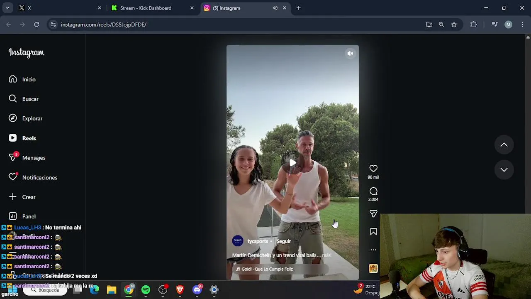The height and width of the screenshot is (299, 531).
Task: Click the tycsports avatar on the reel
Action: coord(238,241)
